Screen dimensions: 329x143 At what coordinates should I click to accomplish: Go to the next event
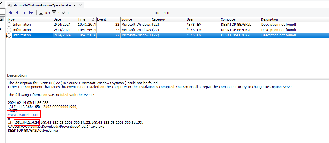click(24, 13)
